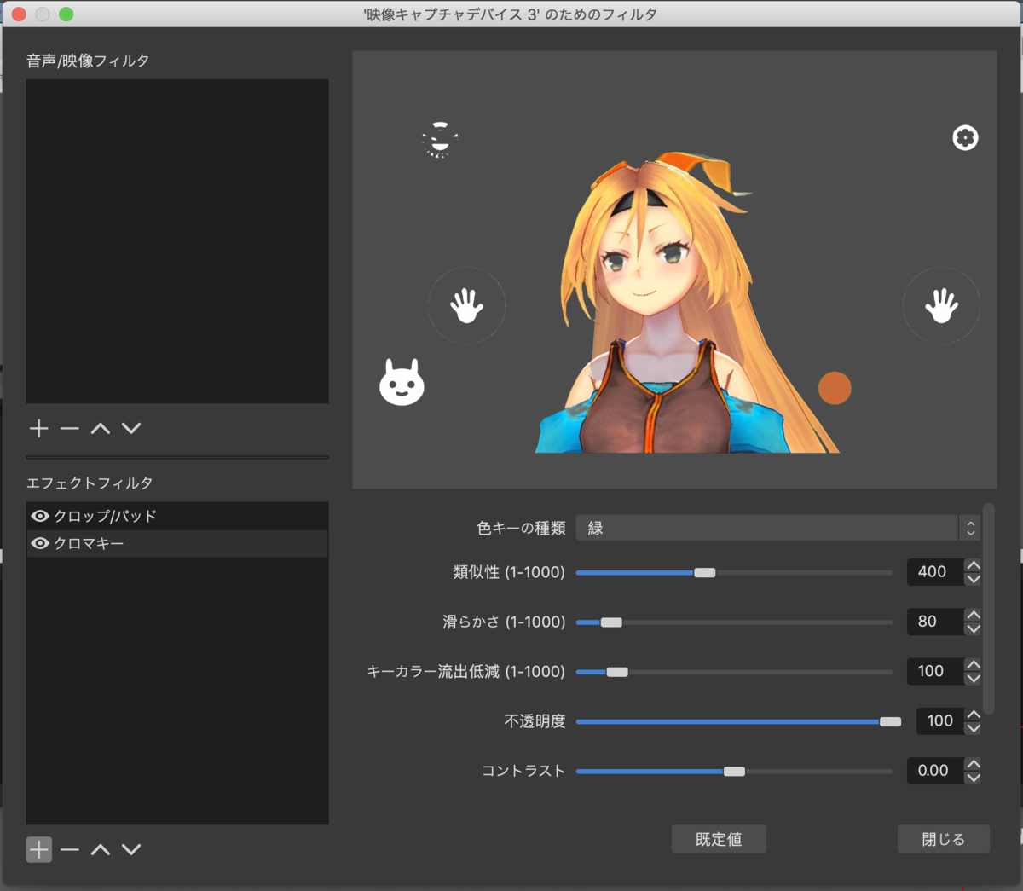Move audio/video filter down with the arrow

131,428
